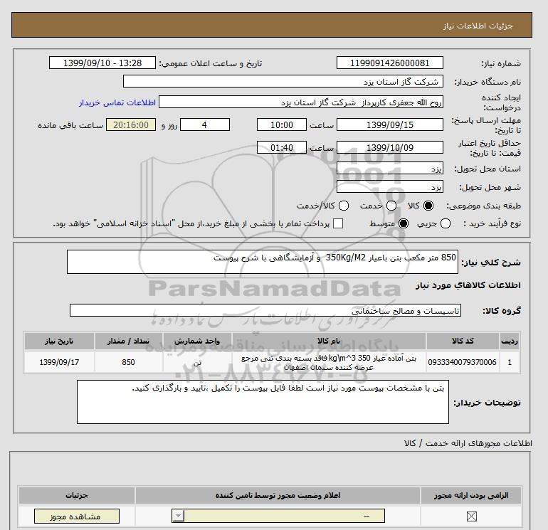This screenshot has height=530, width=548.
Task: Click the ردیف column header
Action: (510, 341)
